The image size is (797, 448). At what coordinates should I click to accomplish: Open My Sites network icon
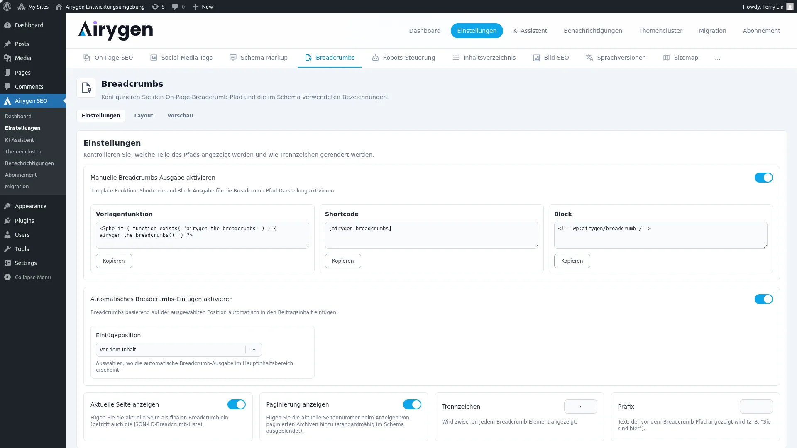pyautogui.click(x=22, y=7)
